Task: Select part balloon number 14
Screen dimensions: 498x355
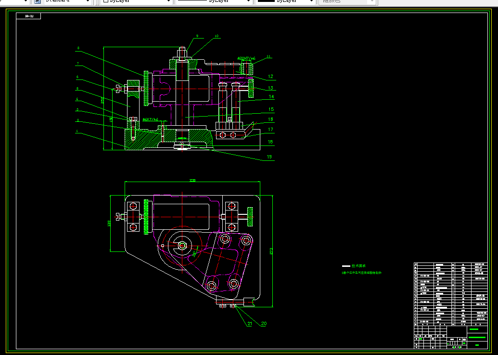Action: point(271,97)
